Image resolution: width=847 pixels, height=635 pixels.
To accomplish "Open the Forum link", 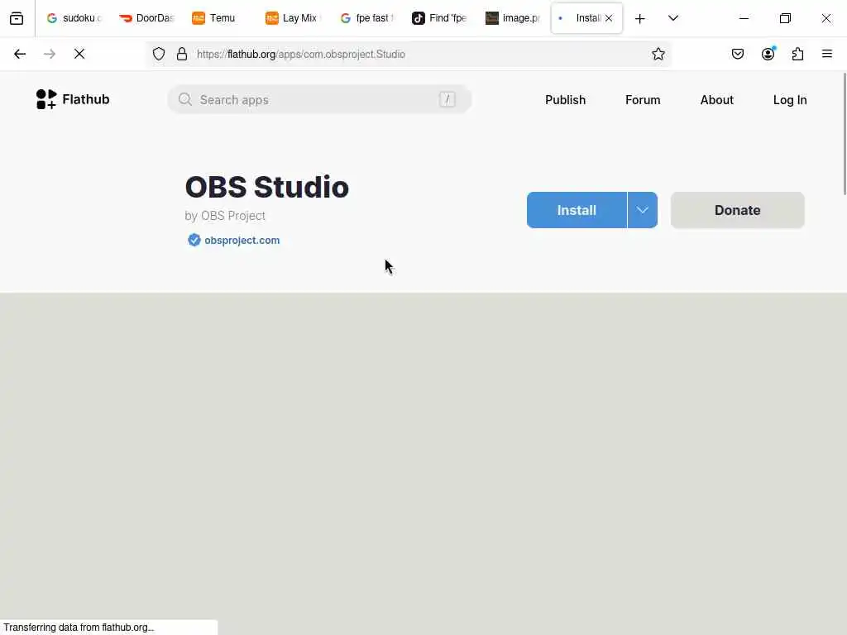I will (643, 100).
